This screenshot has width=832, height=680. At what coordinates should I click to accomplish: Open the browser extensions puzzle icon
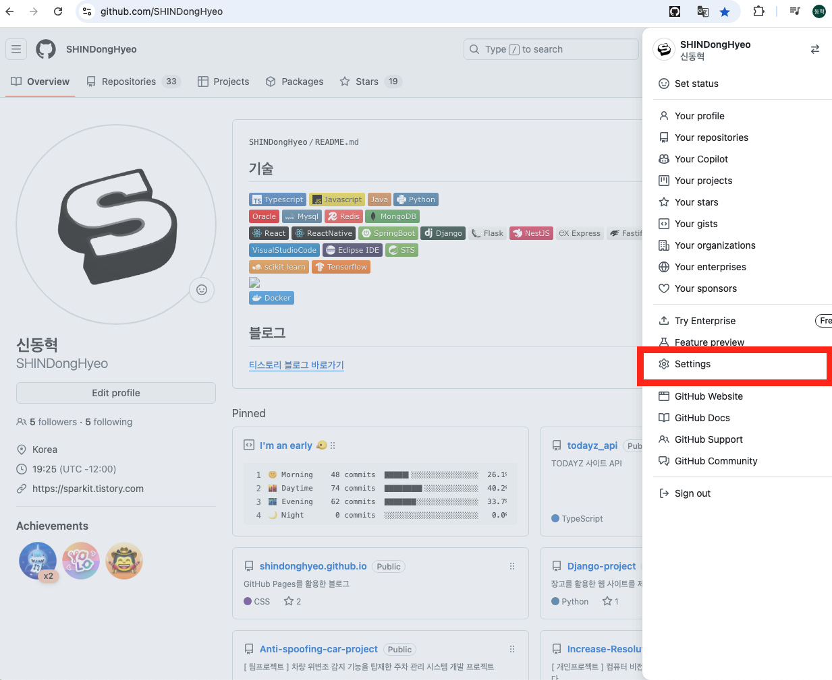pyautogui.click(x=759, y=11)
